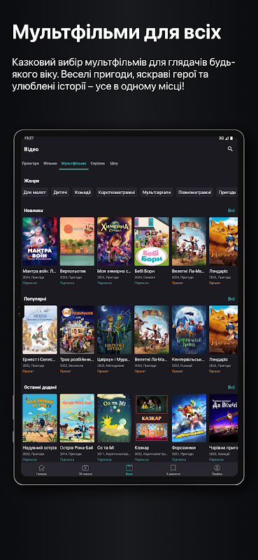Open the Вертольотик poster

[x=77, y=241]
